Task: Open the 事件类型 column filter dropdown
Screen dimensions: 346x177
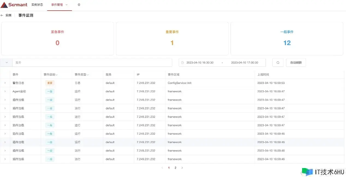Action: pyautogui.click(x=88, y=75)
